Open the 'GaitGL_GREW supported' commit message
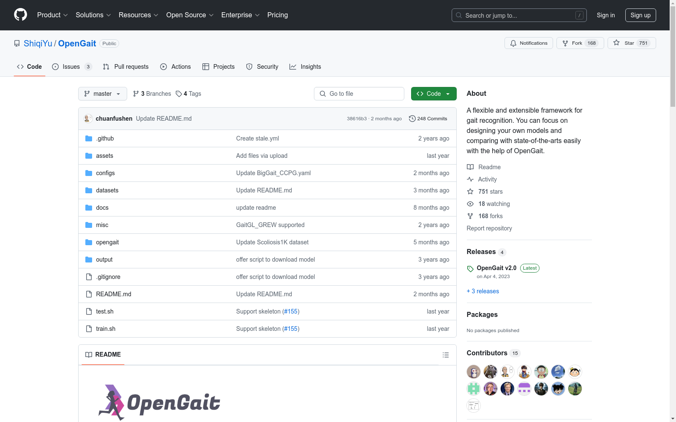 (270, 225)
